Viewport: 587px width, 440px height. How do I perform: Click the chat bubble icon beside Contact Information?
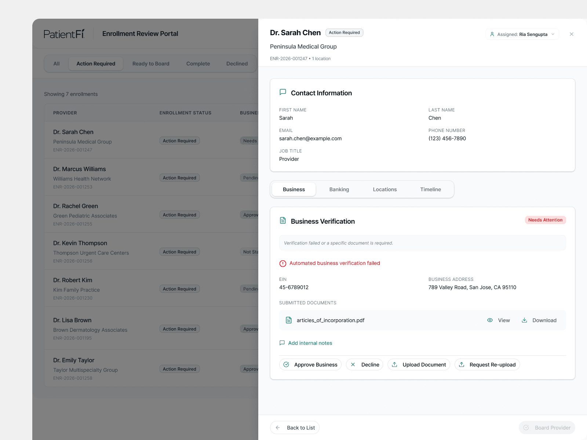283,92
